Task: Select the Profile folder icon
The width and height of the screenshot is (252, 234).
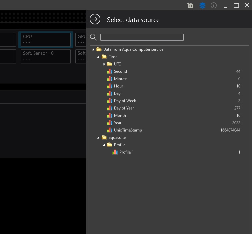Action: pyautogui.click(x=110, y=145)
